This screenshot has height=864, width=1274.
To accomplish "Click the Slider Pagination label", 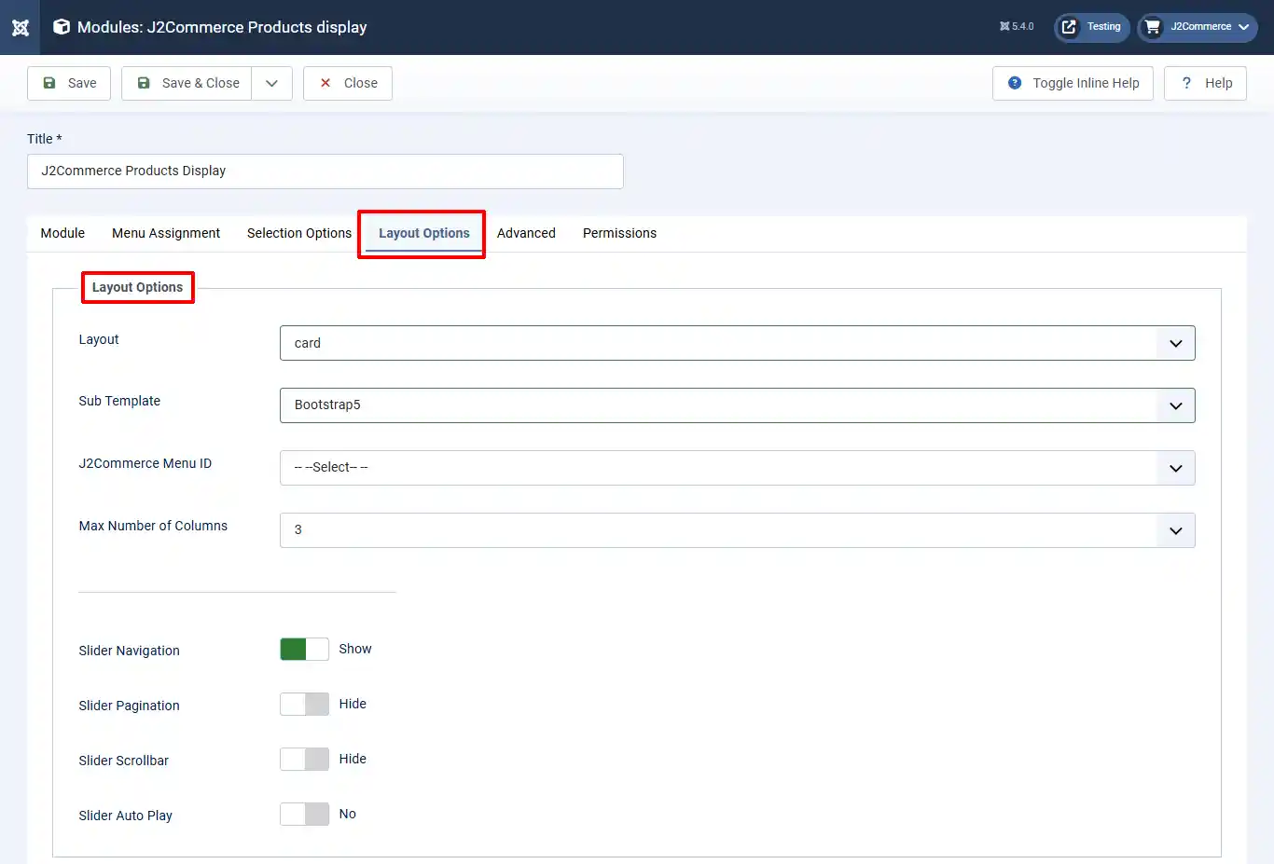I will click(130, 706).
